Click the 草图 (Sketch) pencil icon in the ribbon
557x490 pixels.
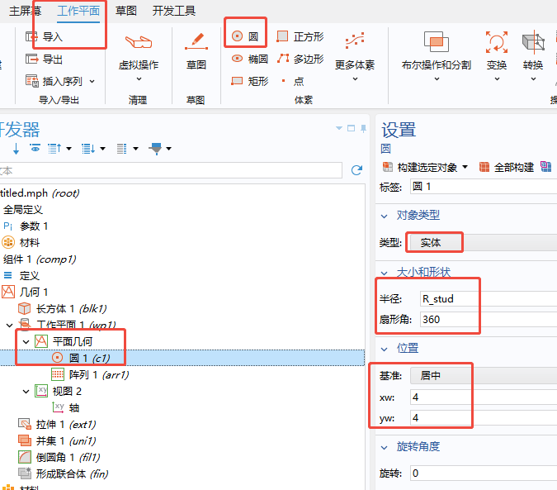click(196, 40)
